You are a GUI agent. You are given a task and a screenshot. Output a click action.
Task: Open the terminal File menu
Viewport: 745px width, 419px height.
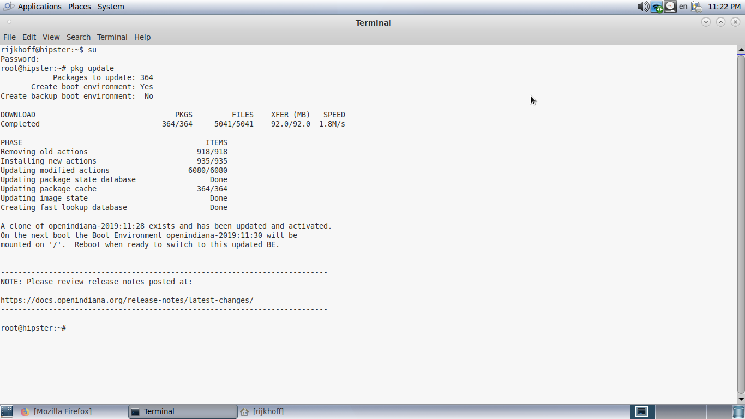9,37
